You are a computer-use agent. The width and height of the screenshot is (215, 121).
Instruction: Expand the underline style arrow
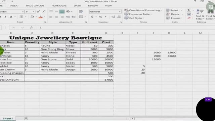tap(15, 17)
